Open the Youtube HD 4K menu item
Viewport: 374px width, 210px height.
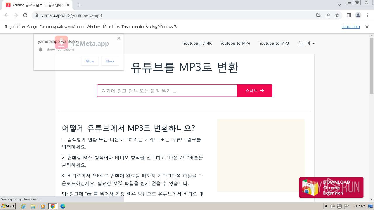pos(197,43)
